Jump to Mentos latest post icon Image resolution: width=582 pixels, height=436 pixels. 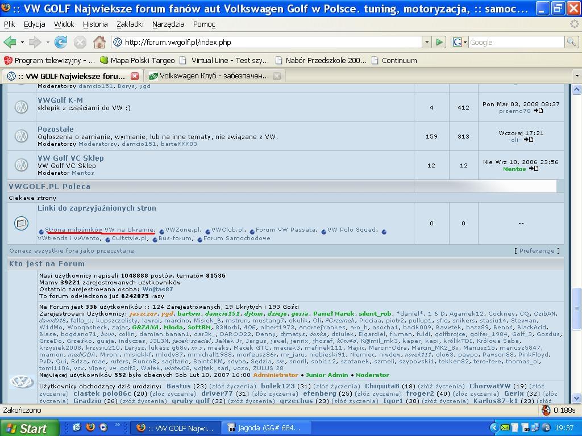tap(533, 169)
